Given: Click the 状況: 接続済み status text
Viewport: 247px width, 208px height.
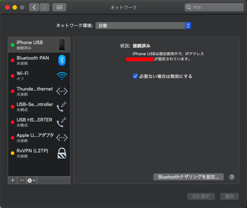Looking at the screenshot, I should tap(135, 46).
